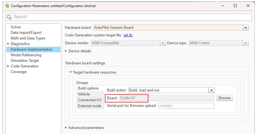Viewport: 256px width, 134px height.
Task: Select Vehicle group
Action: click(90, 94)
